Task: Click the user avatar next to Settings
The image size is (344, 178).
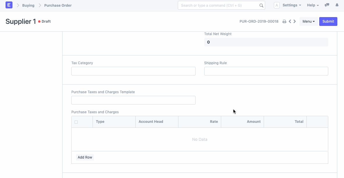Action: click(x=276, y=5)
